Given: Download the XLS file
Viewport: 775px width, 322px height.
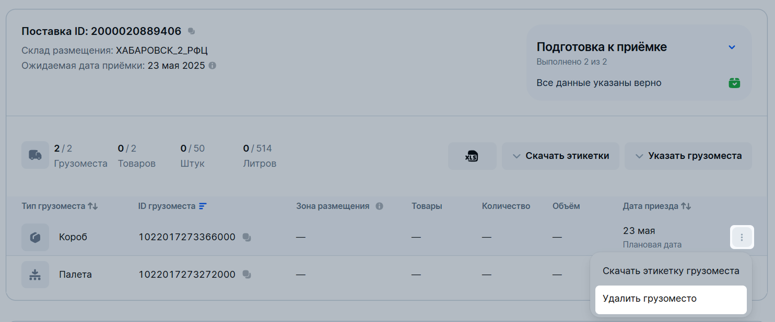Looking at the screenshot, I should click(x=472, y=156).
